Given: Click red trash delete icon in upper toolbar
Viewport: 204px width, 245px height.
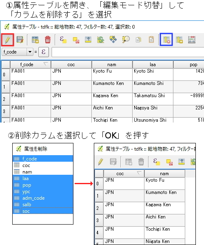Looking at the screenshot, I should point(48,40).
